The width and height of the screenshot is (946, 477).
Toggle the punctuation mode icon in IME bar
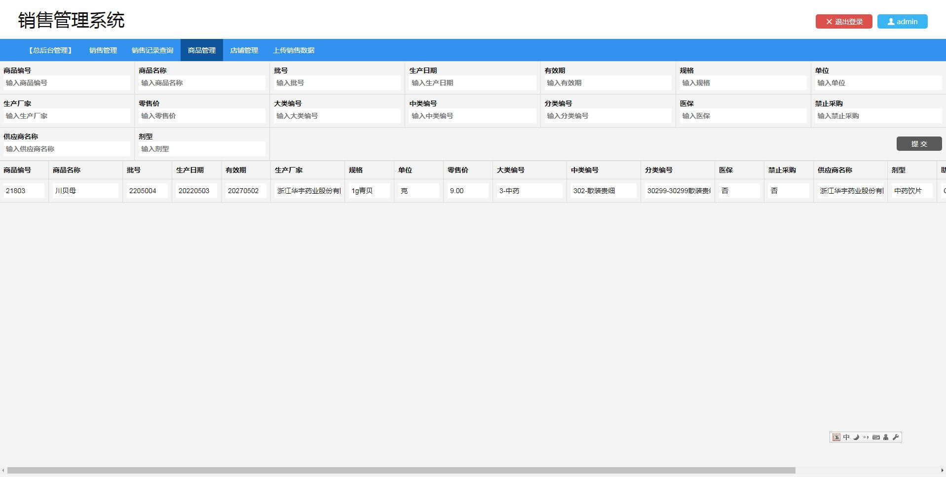tap(866, 437)
